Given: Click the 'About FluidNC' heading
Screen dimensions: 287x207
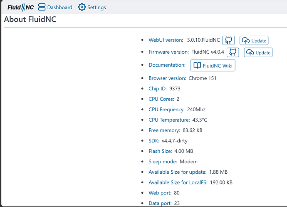Looking at the screenshot, I should (30, 19).
